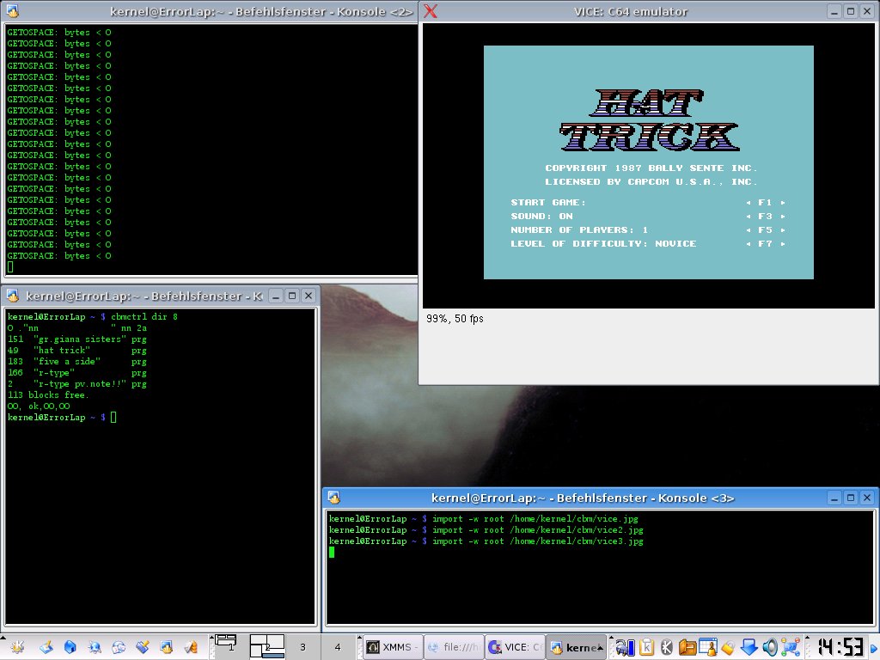This screenshot has width=880, height=660.
Task: Click the X logo icon in VICE title bar
Action: coord(431,11)
